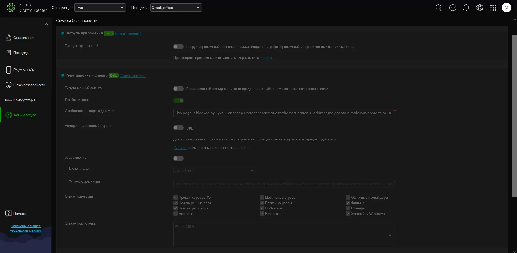Click the Организация building icon
Image resolution: width=517 pixels, height=253 pixels.
click(x=9, y=38)
